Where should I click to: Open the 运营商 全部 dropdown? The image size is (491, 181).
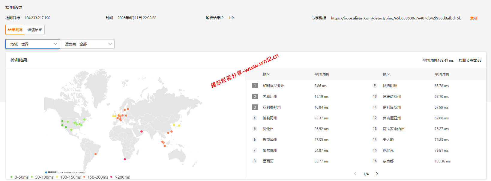tap(87, 44)
